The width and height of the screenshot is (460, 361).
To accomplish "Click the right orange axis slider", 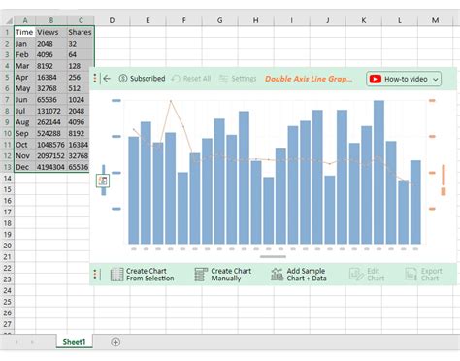I will tap(444, 180).
